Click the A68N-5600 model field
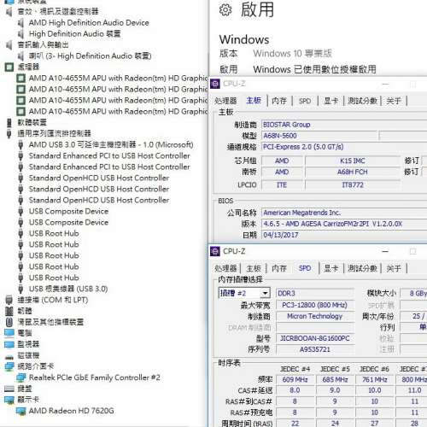Viewport: 427px width, 427px height. pyautogui.click(x=320, y=136)
